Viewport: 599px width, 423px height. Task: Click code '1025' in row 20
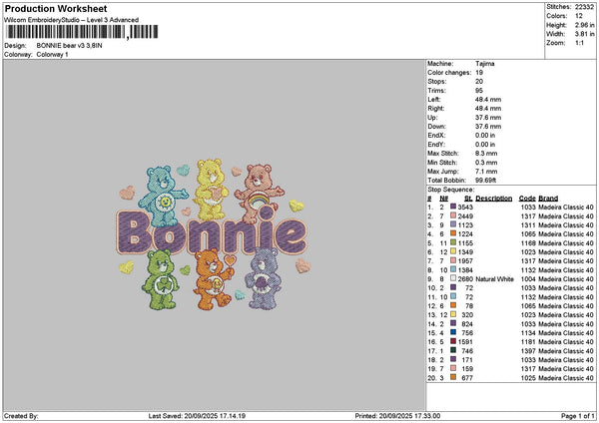[x=528, y=378]
